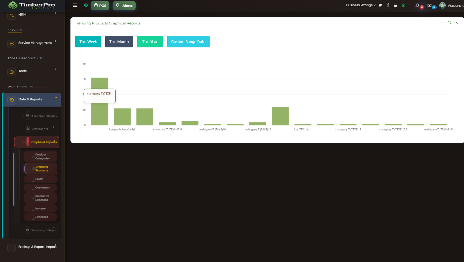Toggle the hamburger sidebar menu

point(75,5)
